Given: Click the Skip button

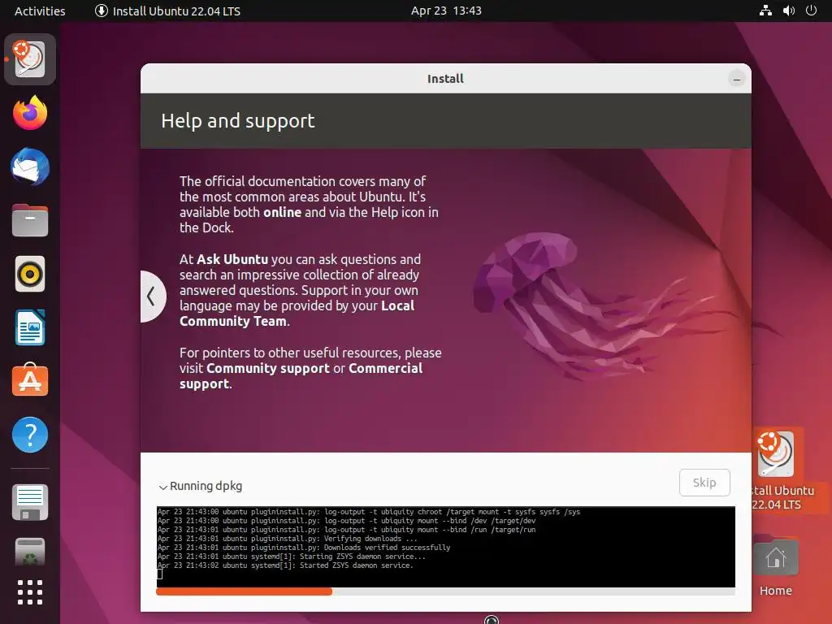Looking at the screenshot, I should pos(704,483).
